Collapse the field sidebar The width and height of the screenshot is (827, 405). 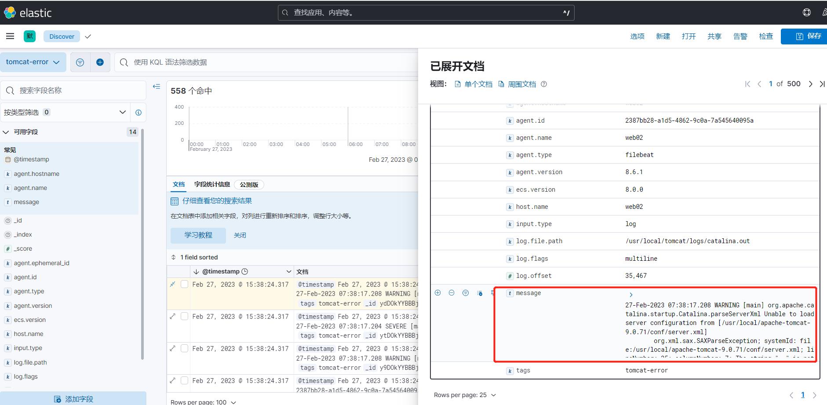tap(156, 87)
